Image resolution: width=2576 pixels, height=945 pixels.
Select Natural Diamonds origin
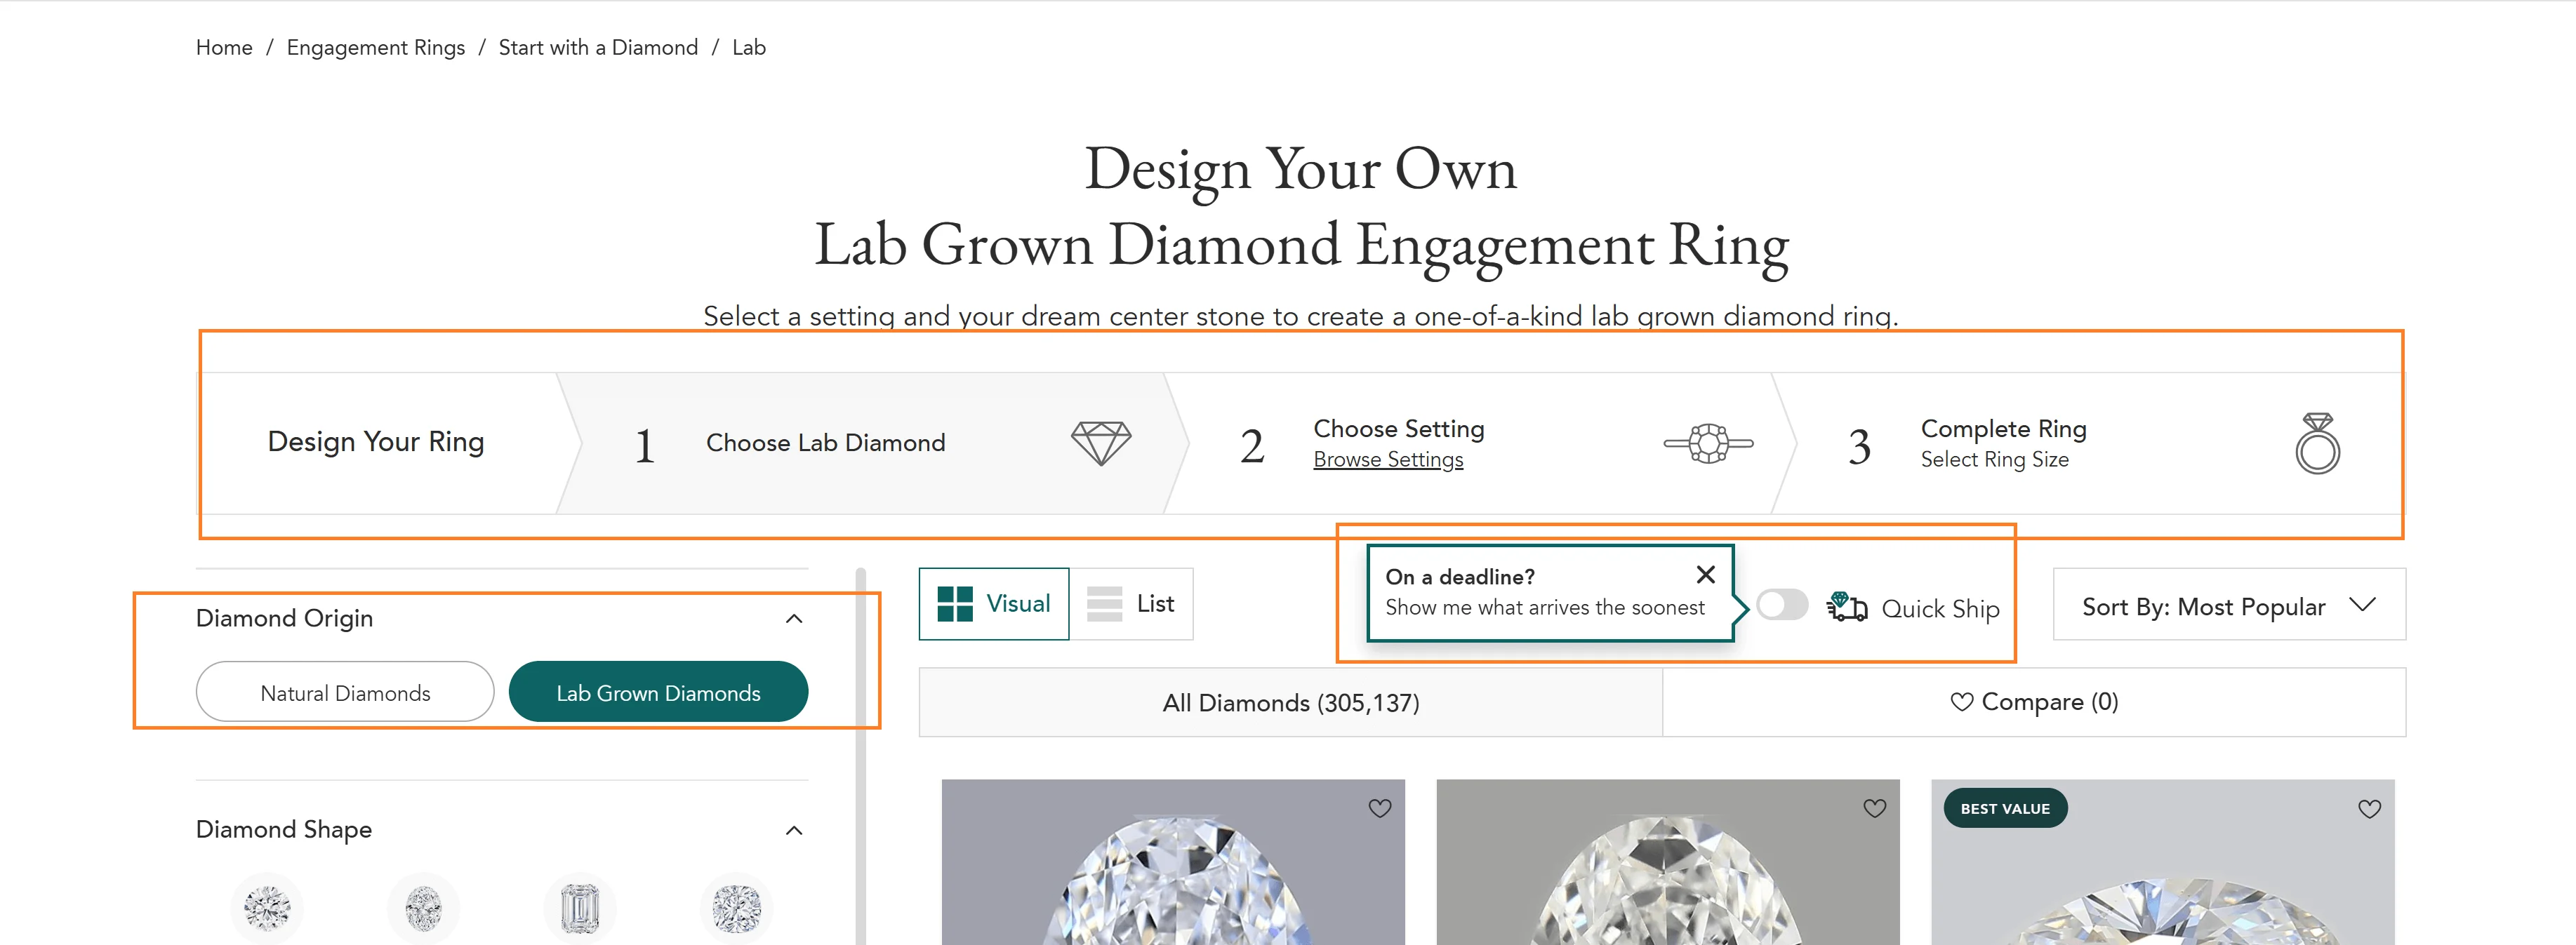(x=345, y=692)
